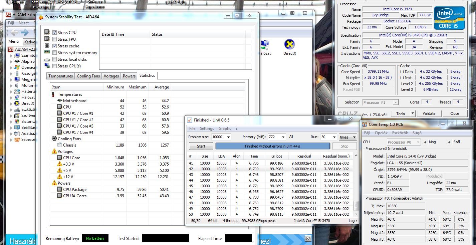Click the AIDA64 title bar 64 icon

(x=8, y=14)
